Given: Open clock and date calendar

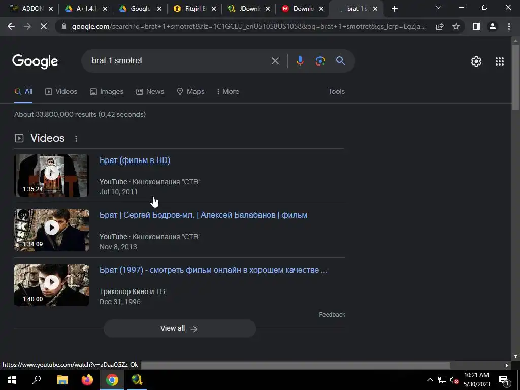Looking at the screenshot, I should 476,380.
